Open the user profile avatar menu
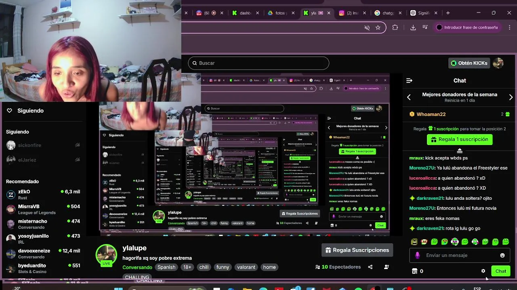 tap(498, 63)
